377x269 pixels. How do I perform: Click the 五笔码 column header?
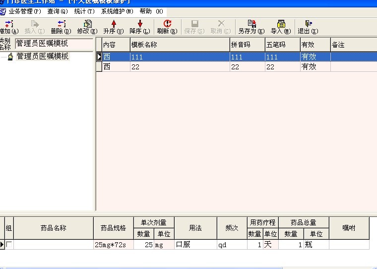click(x=283, y=45)
